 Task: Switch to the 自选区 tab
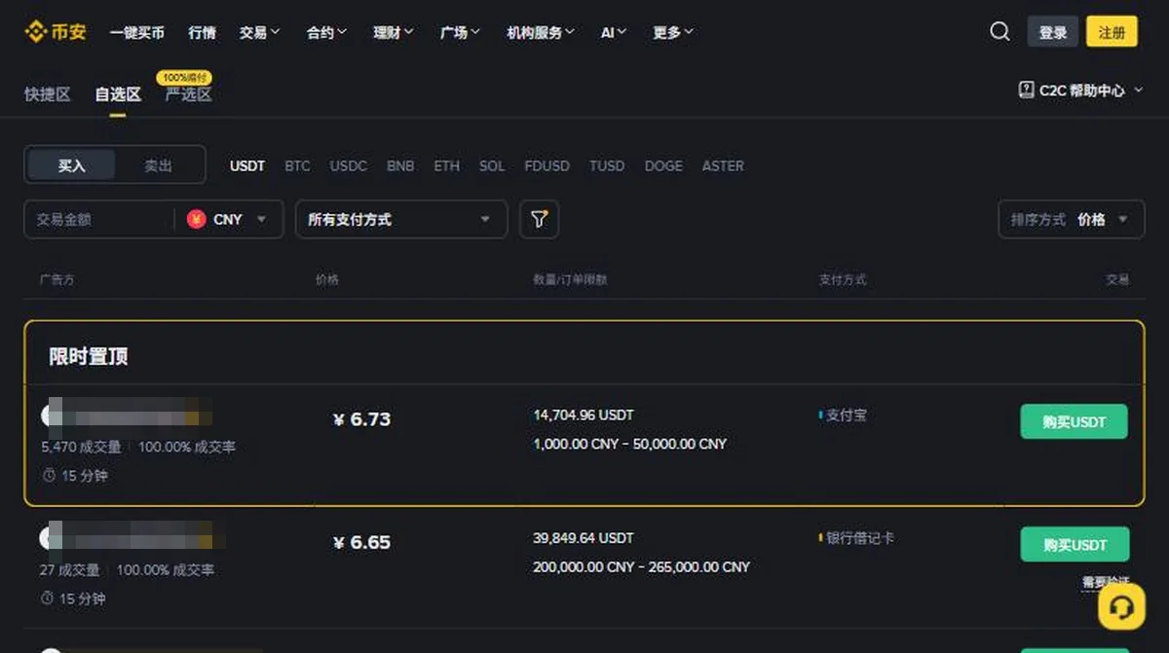[x=118, y=94]
